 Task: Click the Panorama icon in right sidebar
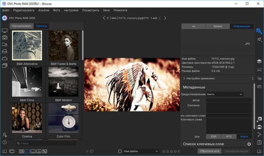click(259, 70)
